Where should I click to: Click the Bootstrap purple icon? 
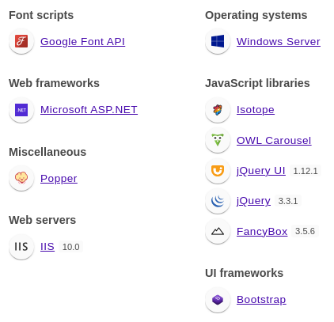(218, 300)
